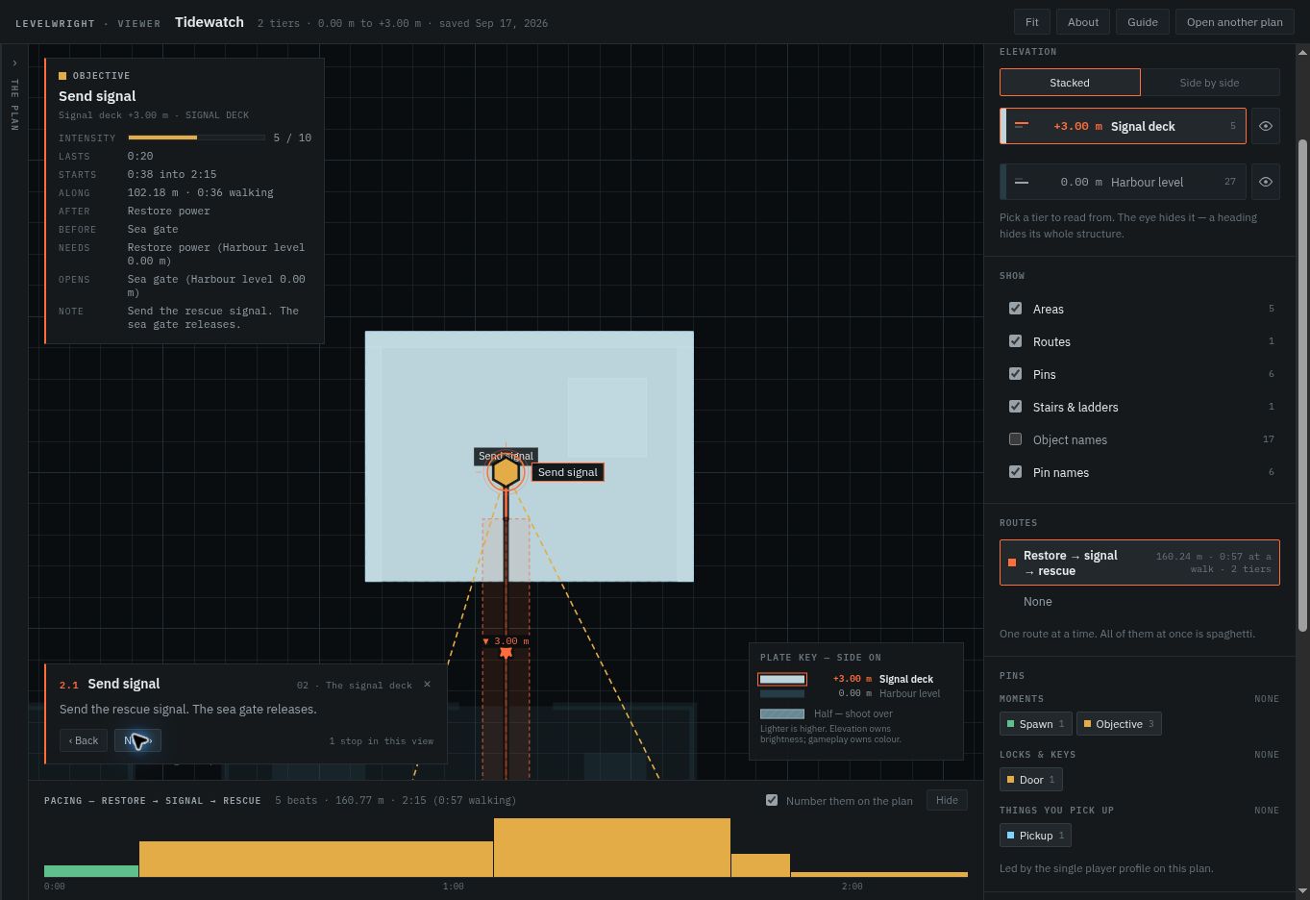Viewport: 1310px width, 900px height.
Task: Open the Guide
Action: click(1143, 22)
